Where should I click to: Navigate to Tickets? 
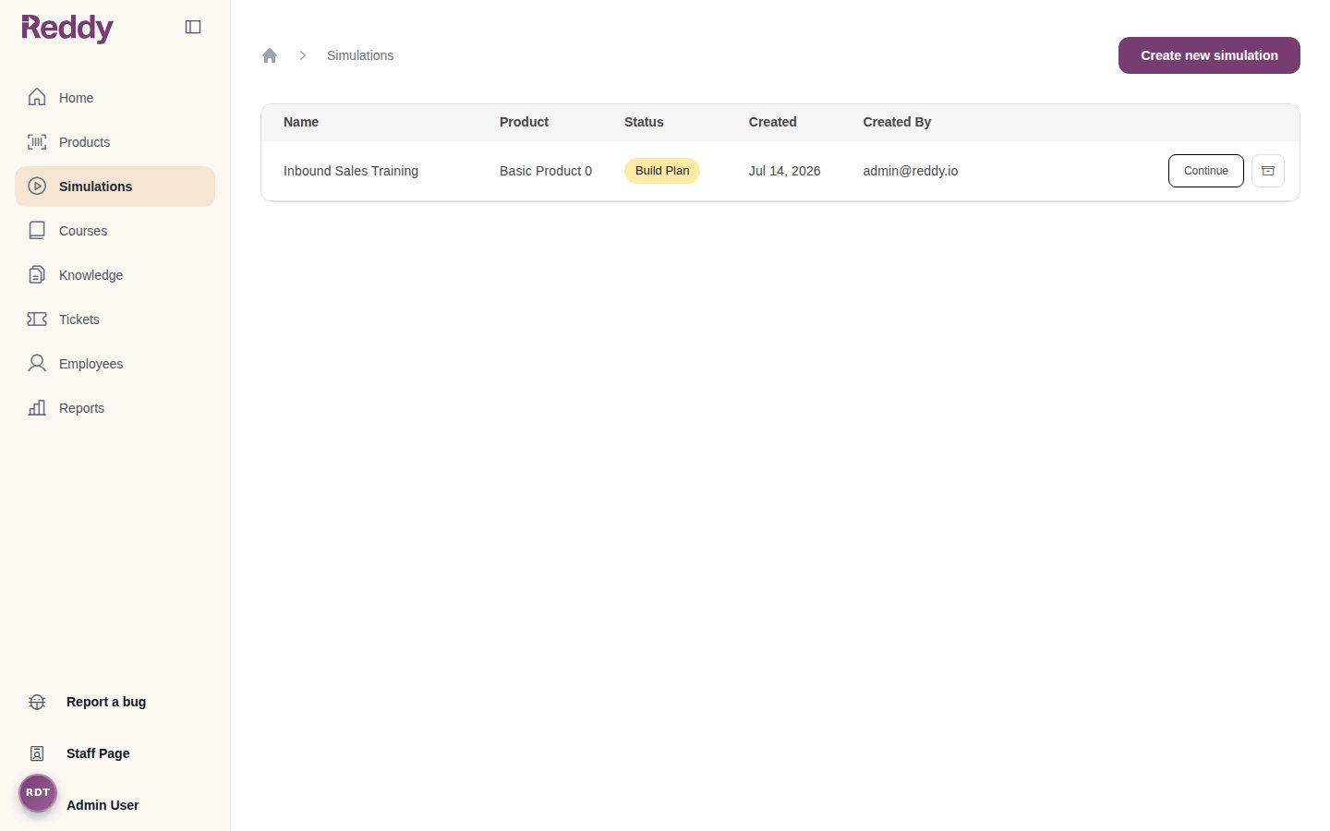(x=115, y=319)
